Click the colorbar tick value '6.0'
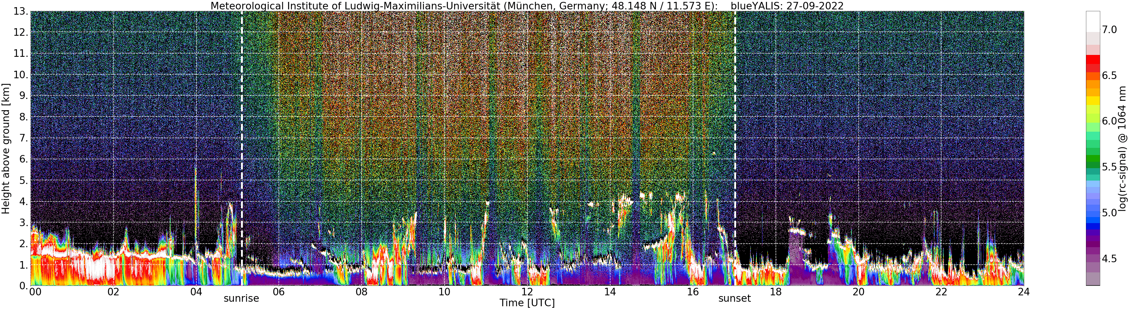This screenshot has height=310, width=1130. pos(1110,121)
